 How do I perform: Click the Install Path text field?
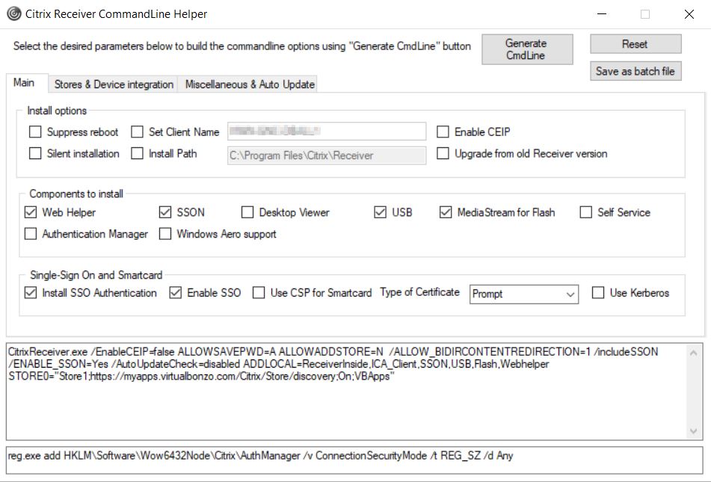pos(327,155)
